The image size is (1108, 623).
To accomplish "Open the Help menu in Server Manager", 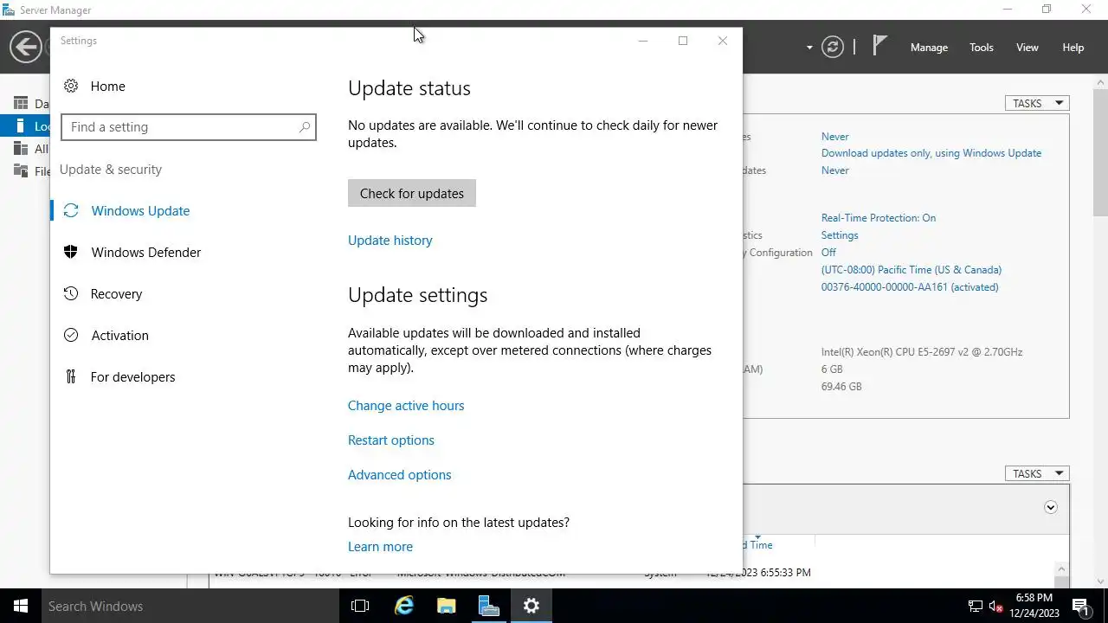I will (x=1073, y=48).
